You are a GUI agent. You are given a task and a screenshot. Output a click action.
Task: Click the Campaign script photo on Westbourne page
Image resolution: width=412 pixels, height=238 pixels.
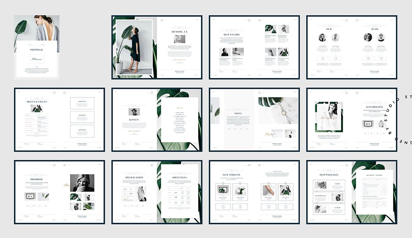(329, 117)
